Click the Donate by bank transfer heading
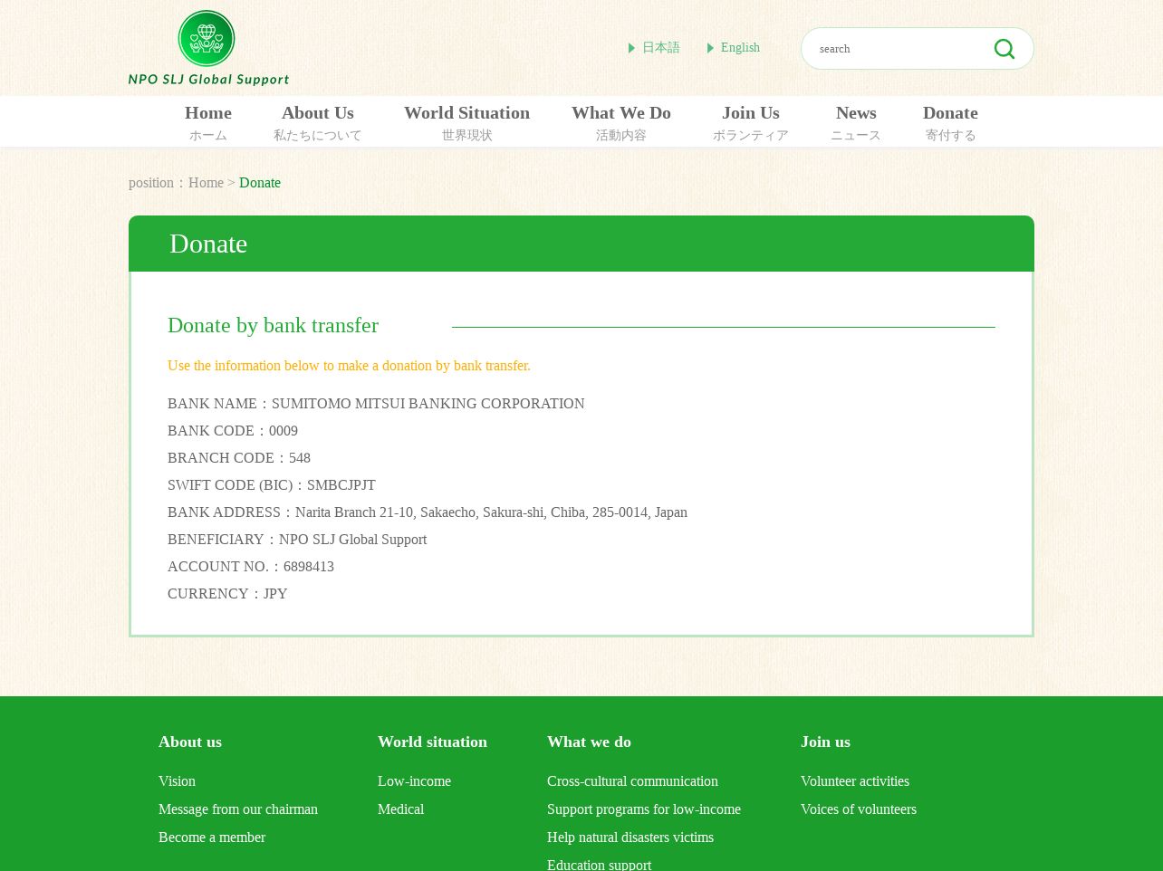The image size is (1163, 871). click(273, 325)
